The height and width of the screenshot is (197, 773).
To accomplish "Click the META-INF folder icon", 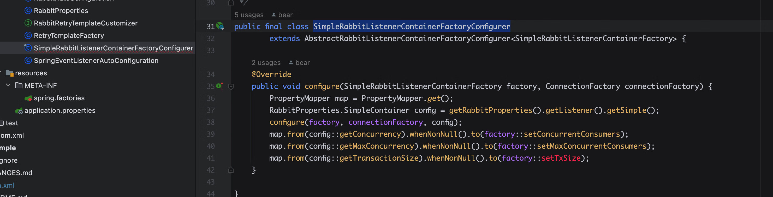I will [19, 86].
